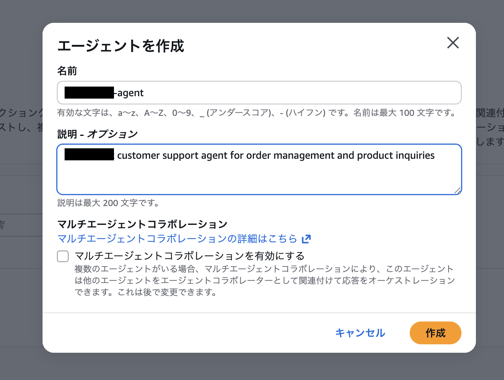Place cursor after the word inquiries
This screenshot has width=504, height=380.
435,155
